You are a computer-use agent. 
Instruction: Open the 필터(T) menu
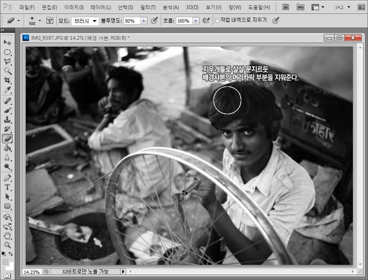148,7
